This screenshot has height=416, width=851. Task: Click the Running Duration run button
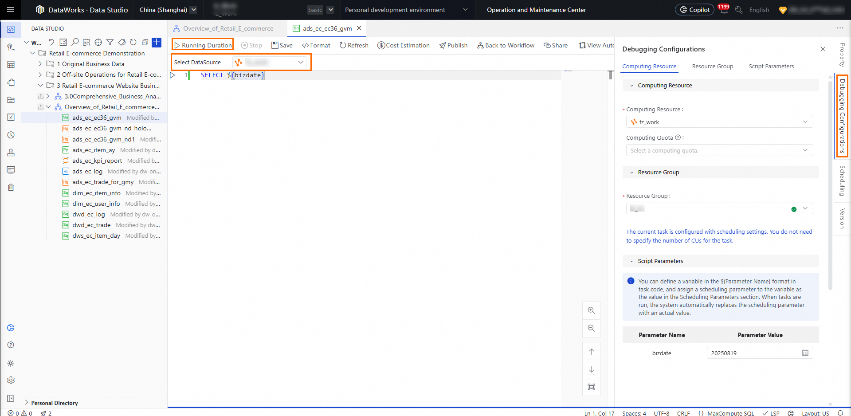click(x=203, y=45)
